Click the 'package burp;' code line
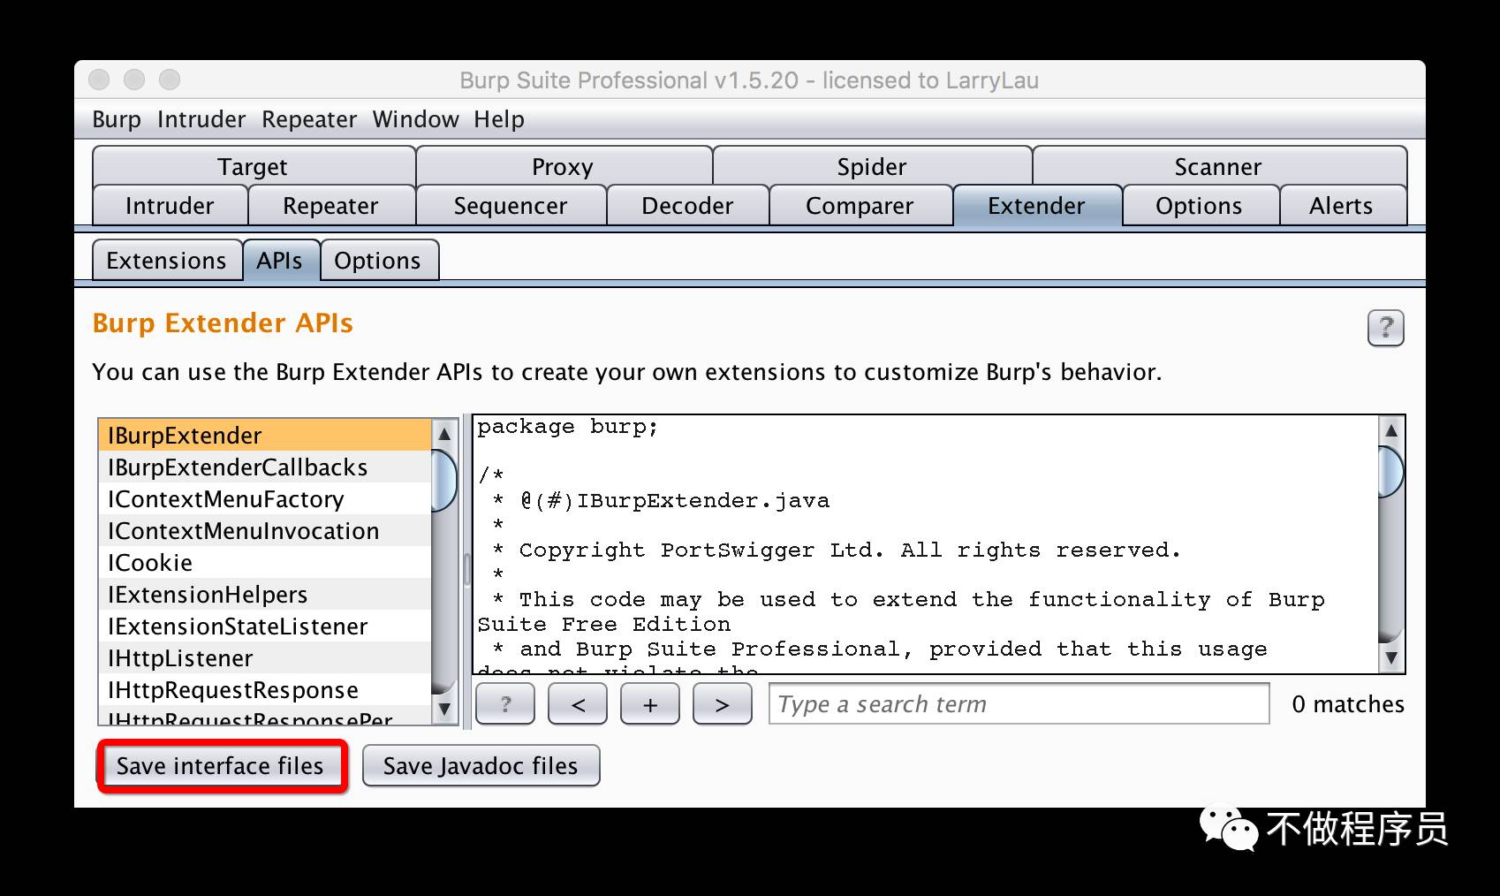This screenshot has width=1500, height=896. (x=568, y=427)
